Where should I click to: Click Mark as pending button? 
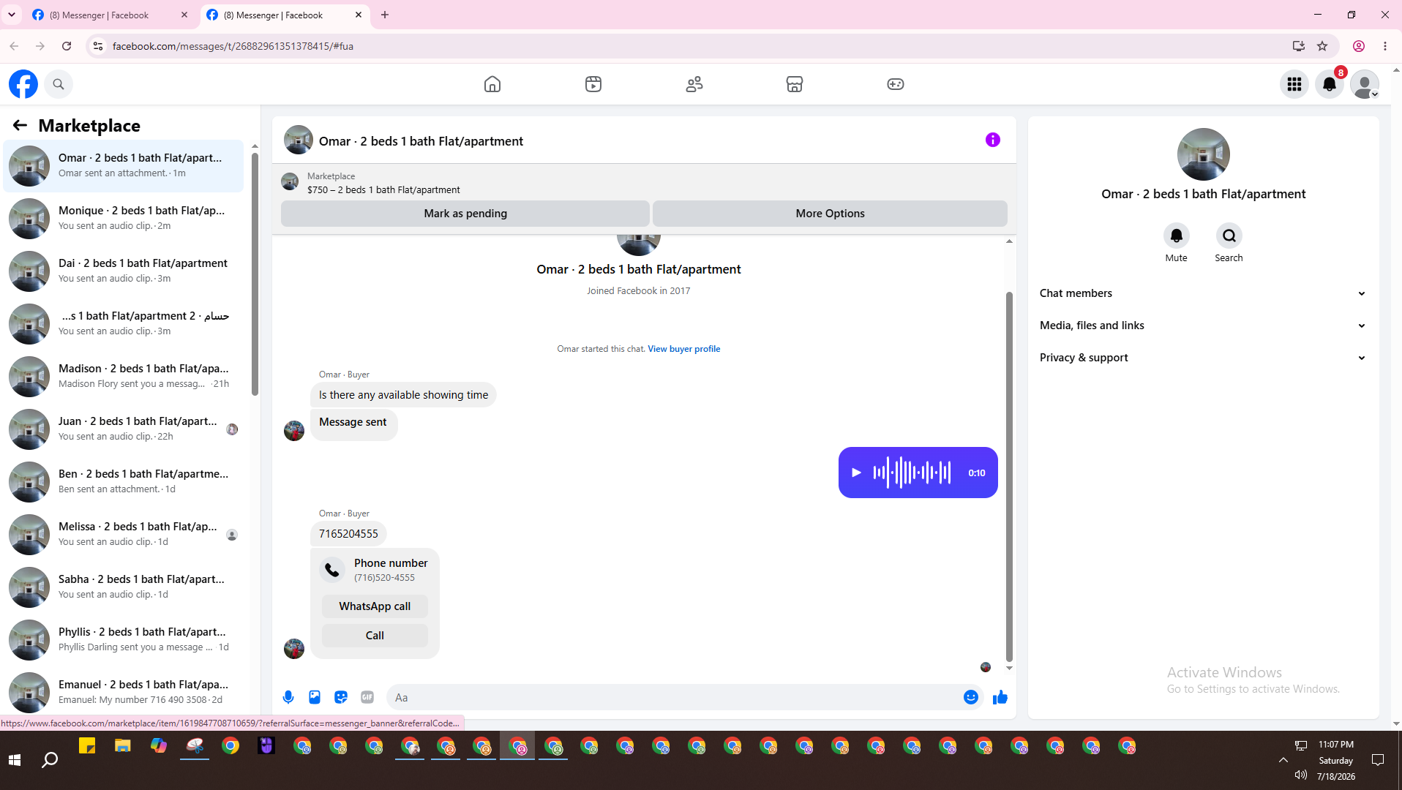pos(465,214)
